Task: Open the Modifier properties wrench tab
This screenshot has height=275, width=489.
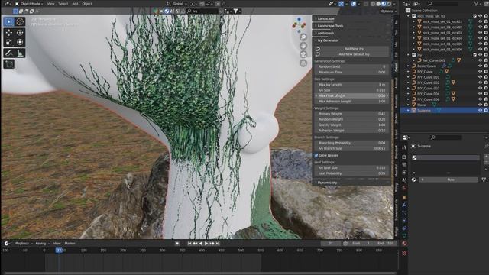Action: pyautogui.click(x=404, y=205)
